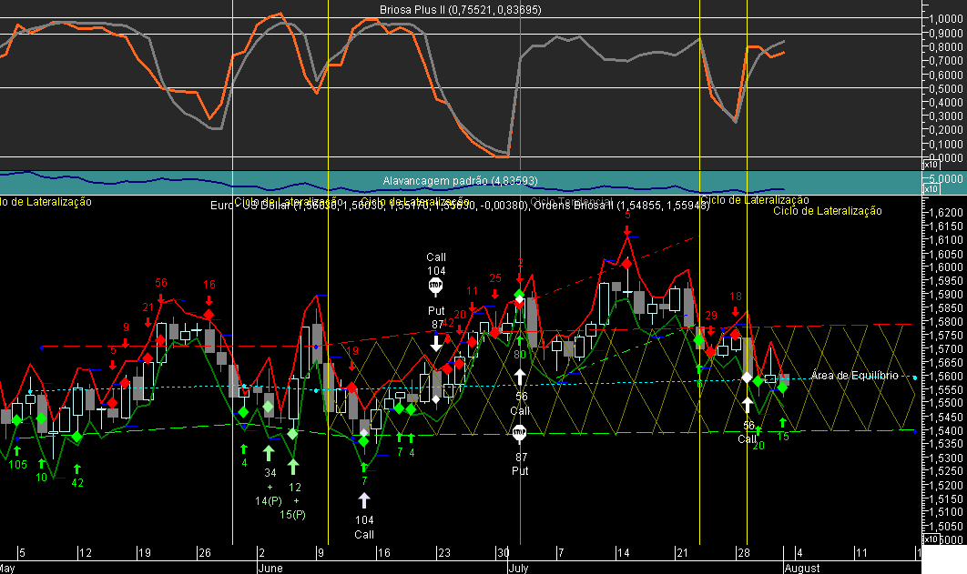Click the green up arrow above 42

77,469
